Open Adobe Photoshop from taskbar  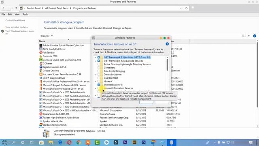144,142
